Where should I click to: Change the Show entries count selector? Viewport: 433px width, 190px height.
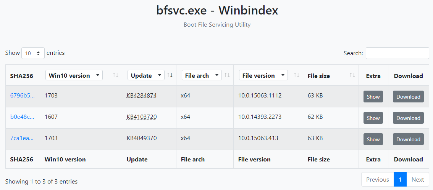click(x=33, y=53)
